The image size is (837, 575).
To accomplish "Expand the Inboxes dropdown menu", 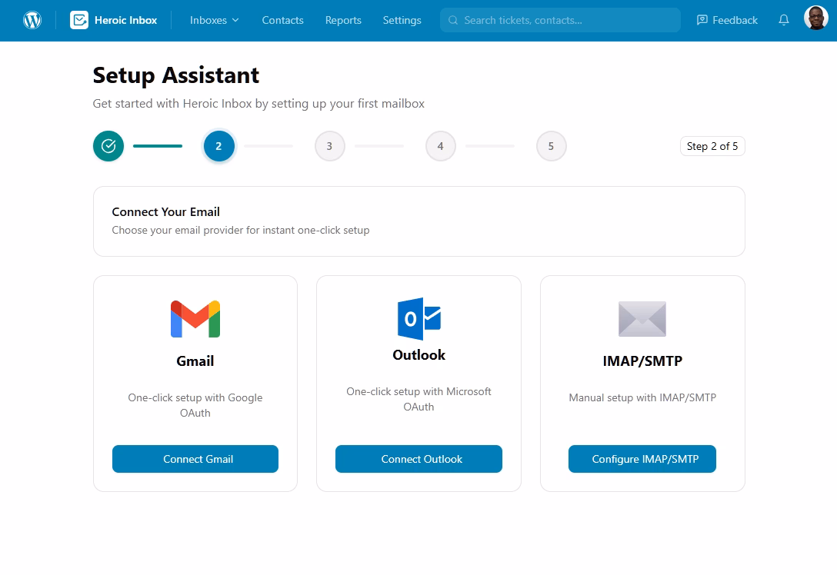I will coord(214,20).
